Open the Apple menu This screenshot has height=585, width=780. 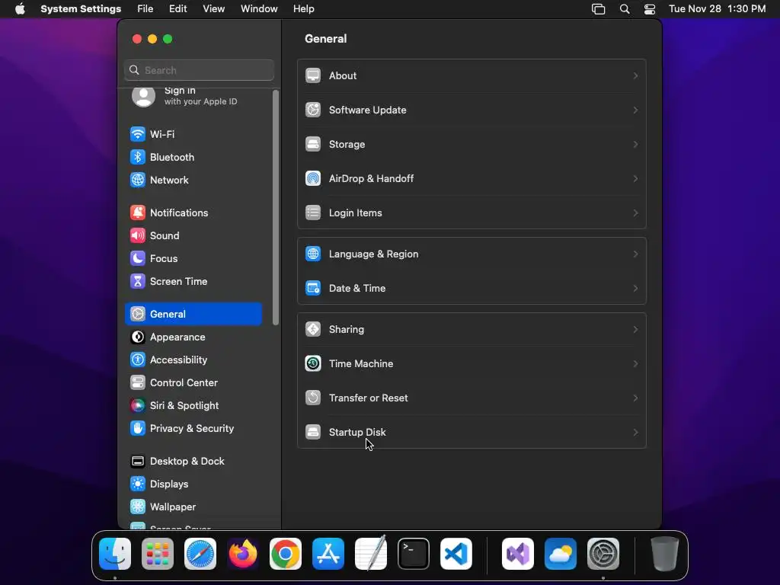point(20,9)
